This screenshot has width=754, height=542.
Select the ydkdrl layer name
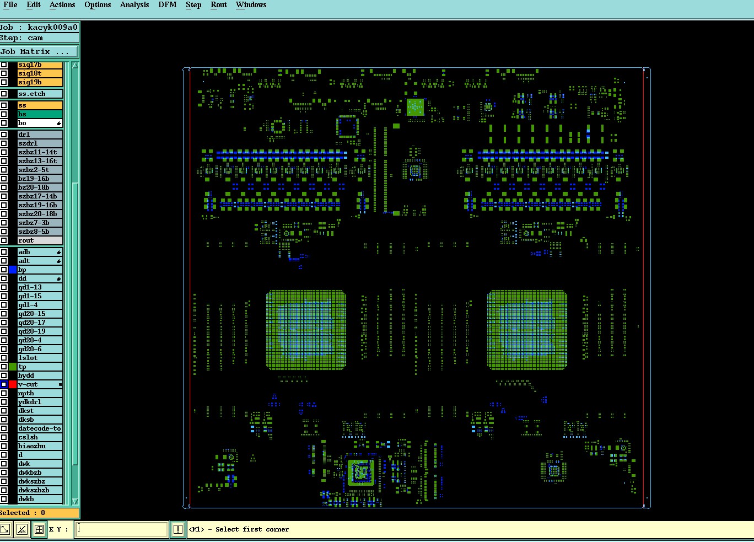(x=40, y=402)
